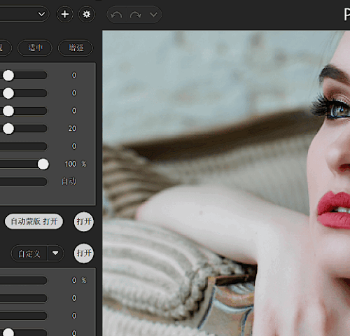350x336 pixels.
Task: Click the value field showing 20
Action: tap(72, 128)
